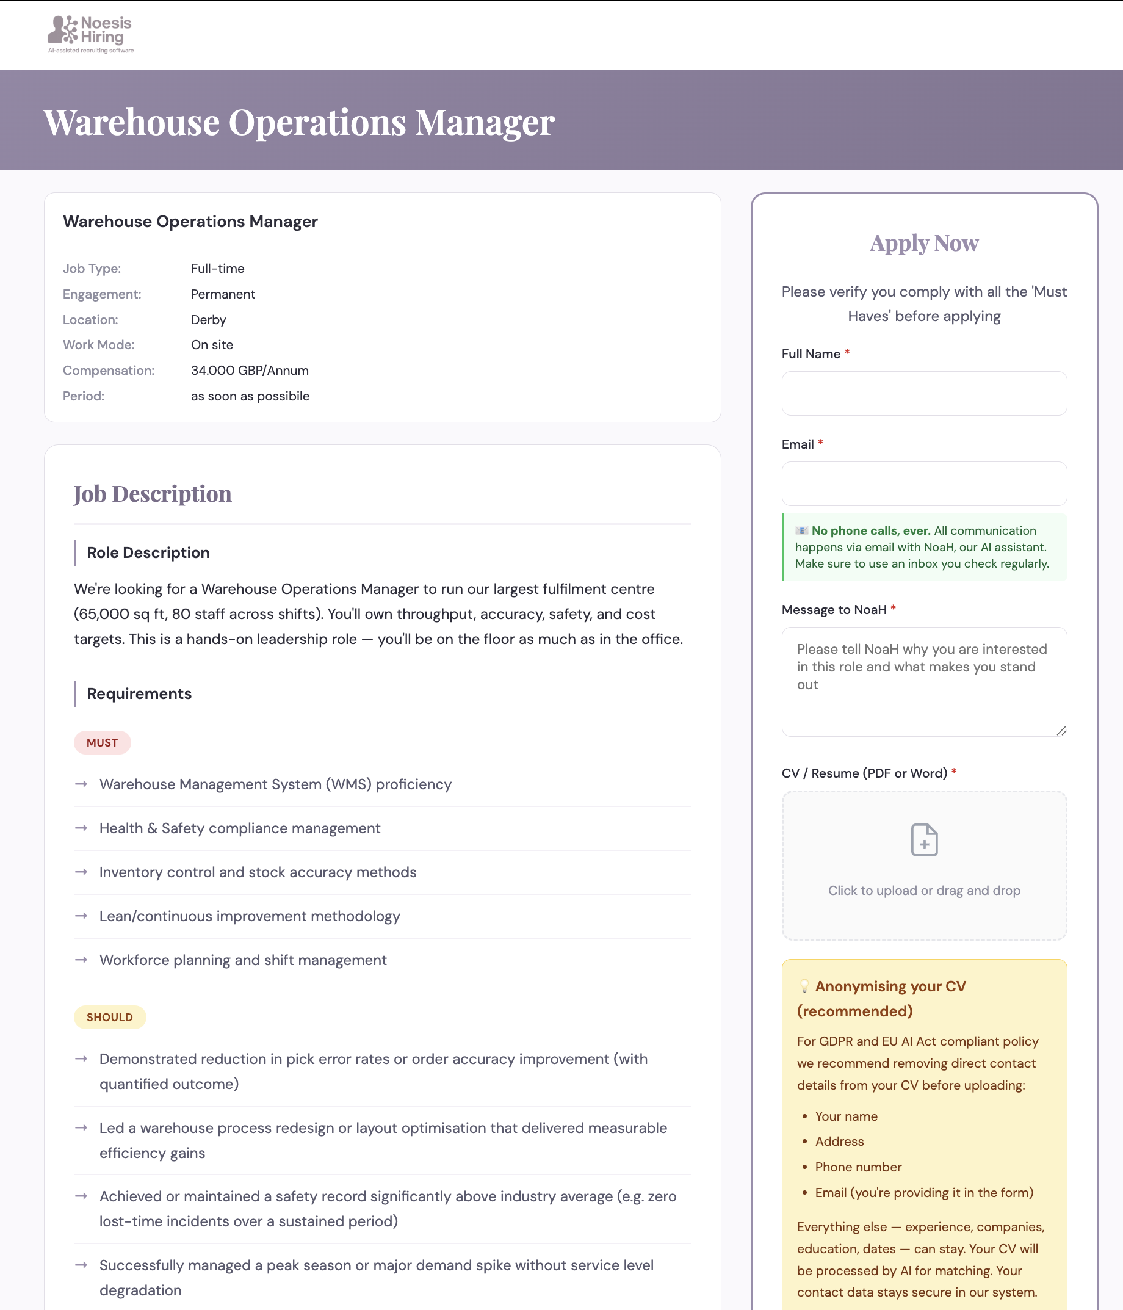
Task: Click 'Inventory control and stock accuracy methods'
Action: (258, 872)
